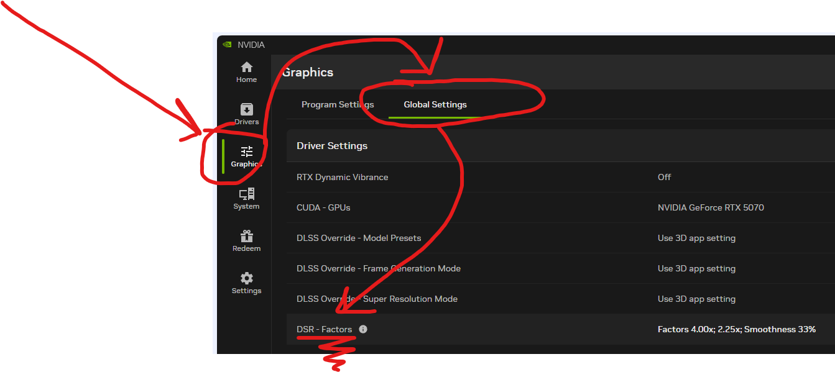Open the System section
Image resolution: width=835 pixels, height=372 pixels.
pos(246,199)
